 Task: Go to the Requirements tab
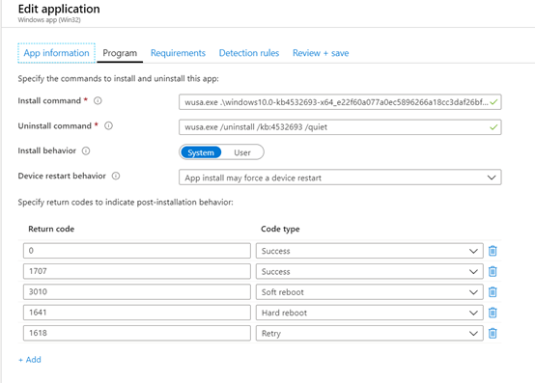(x=178, y=53)
